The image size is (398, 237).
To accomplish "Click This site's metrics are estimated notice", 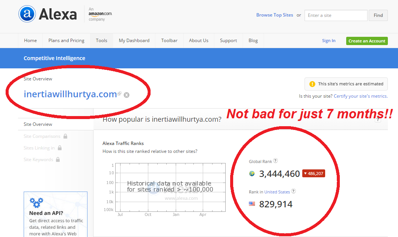I will pyautogui.click(x=346, y=84).
